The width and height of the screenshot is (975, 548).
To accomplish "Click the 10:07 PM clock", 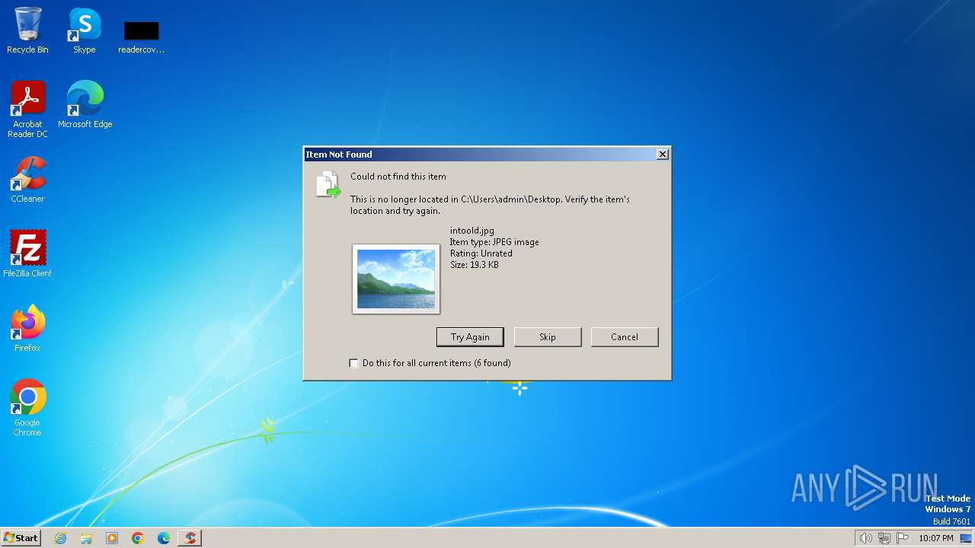I will [x=936, y=538].
